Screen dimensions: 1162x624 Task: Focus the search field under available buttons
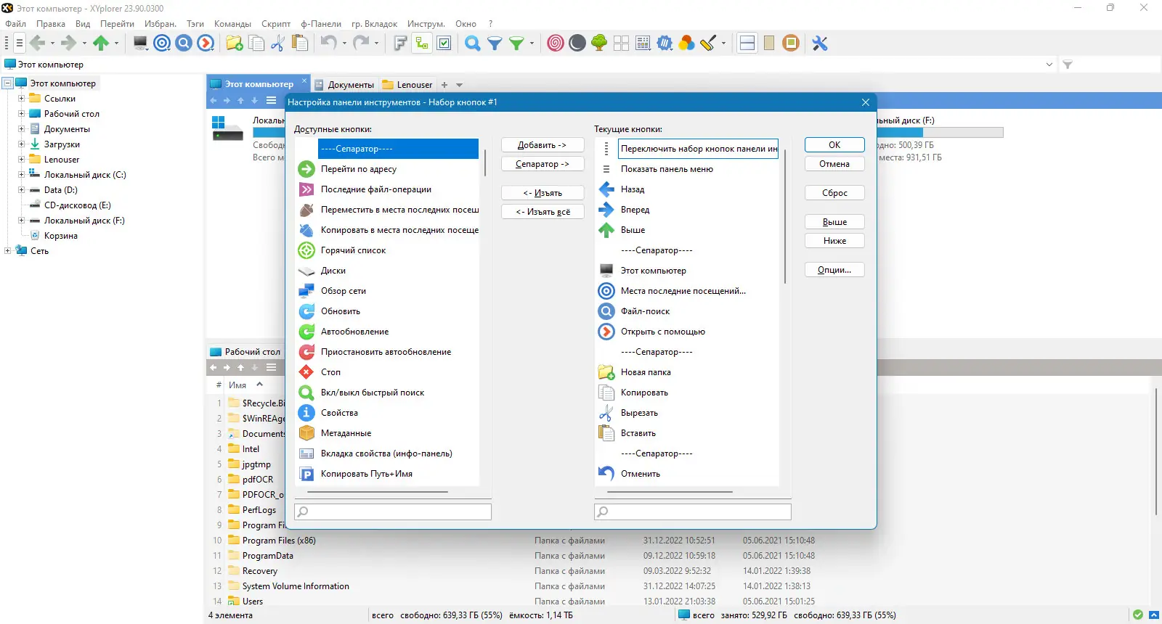[x=393, y=512]
